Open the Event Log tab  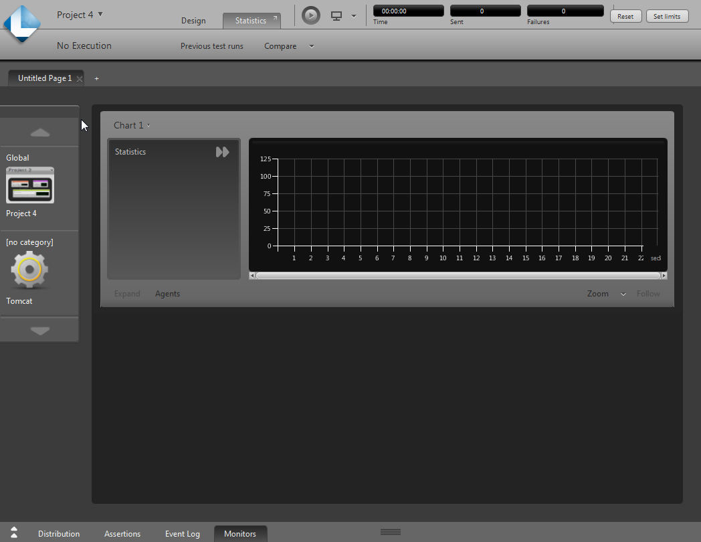(183, 534)
